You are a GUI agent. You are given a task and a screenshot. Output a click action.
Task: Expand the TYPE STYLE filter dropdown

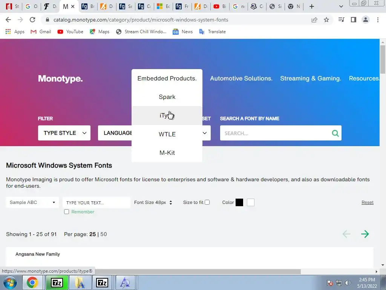[64, 133]
